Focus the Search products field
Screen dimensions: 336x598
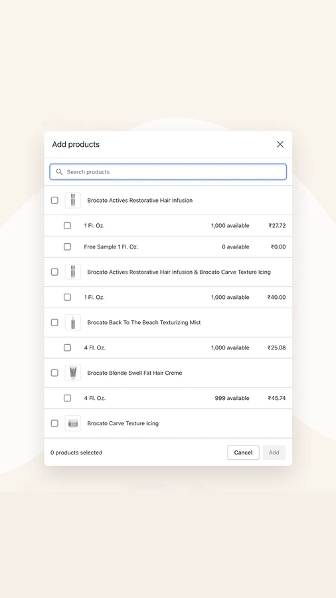pyautogui.click(x=168, y=172)
